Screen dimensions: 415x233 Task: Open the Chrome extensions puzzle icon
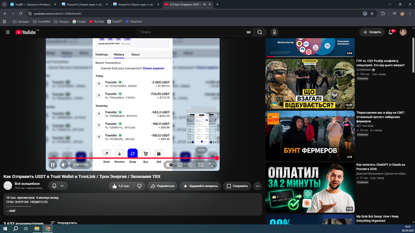coord(383,14)
